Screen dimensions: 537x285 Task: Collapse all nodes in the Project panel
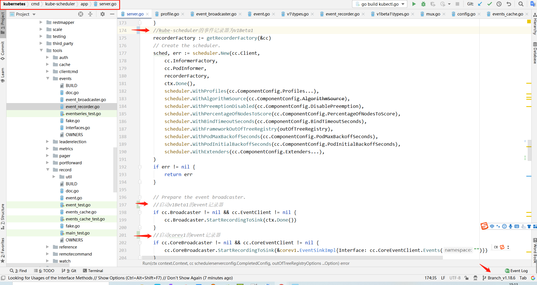(90, 14)
